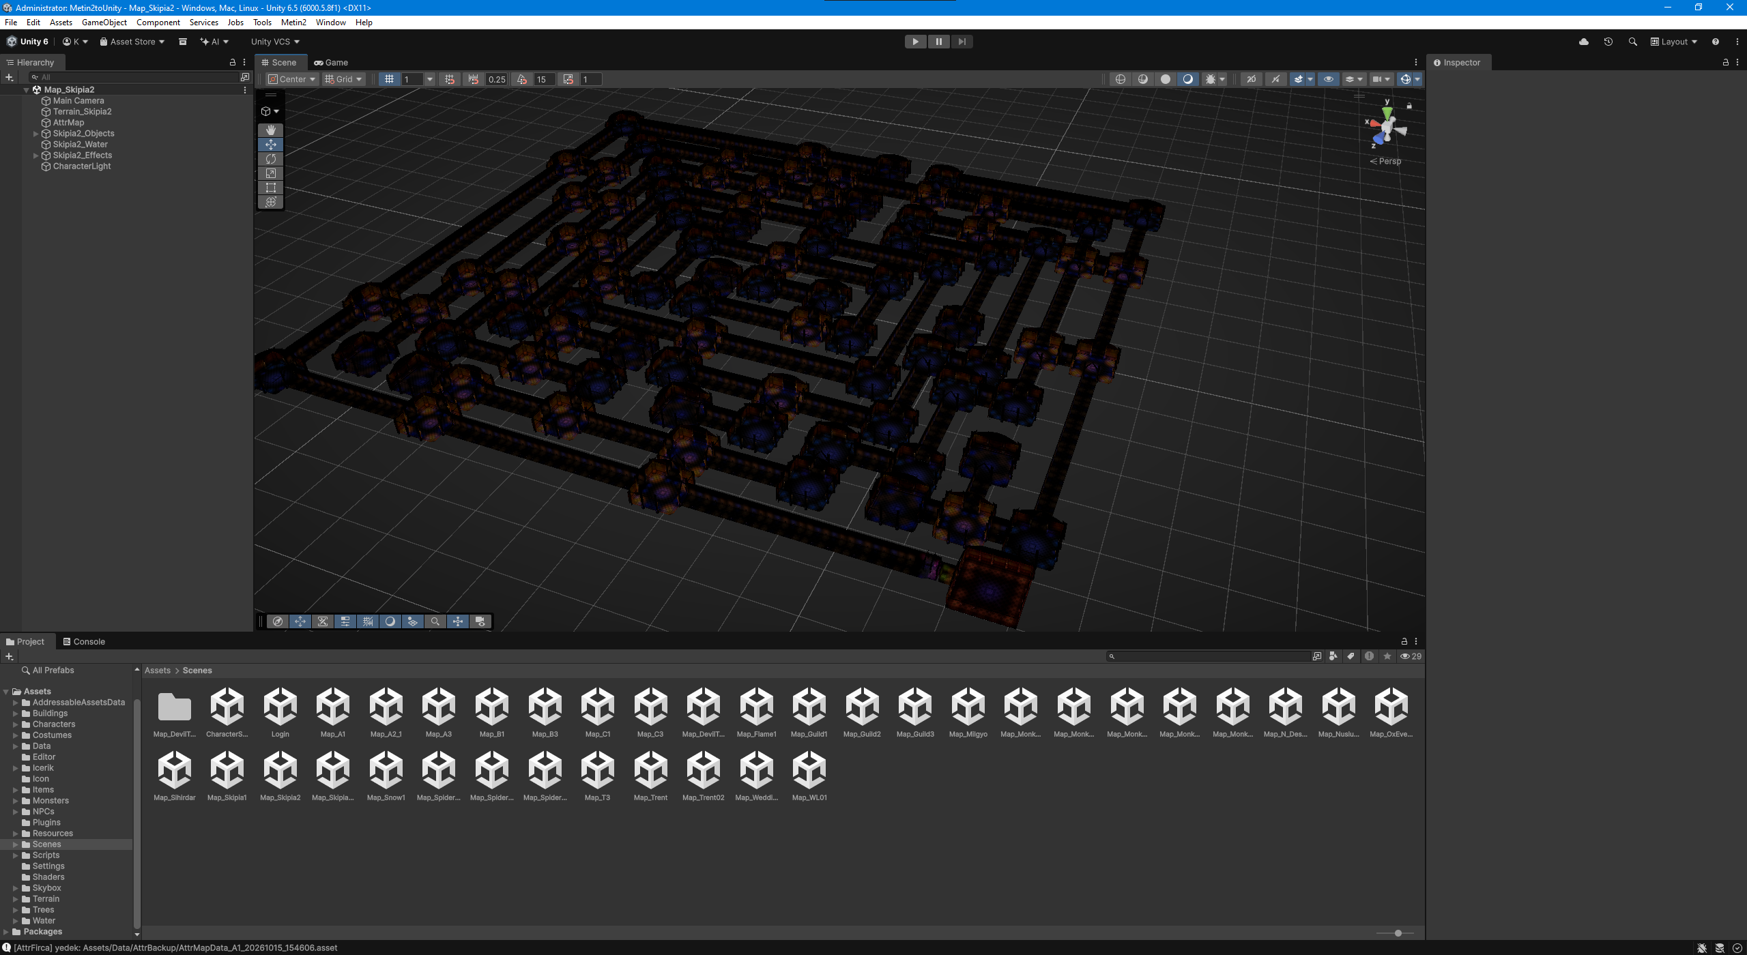Select the Scripts folder in Project tree
Image resolution: width=1747 pixels, height=955 pixels.
pyautogui.click(x=46, y=855)
